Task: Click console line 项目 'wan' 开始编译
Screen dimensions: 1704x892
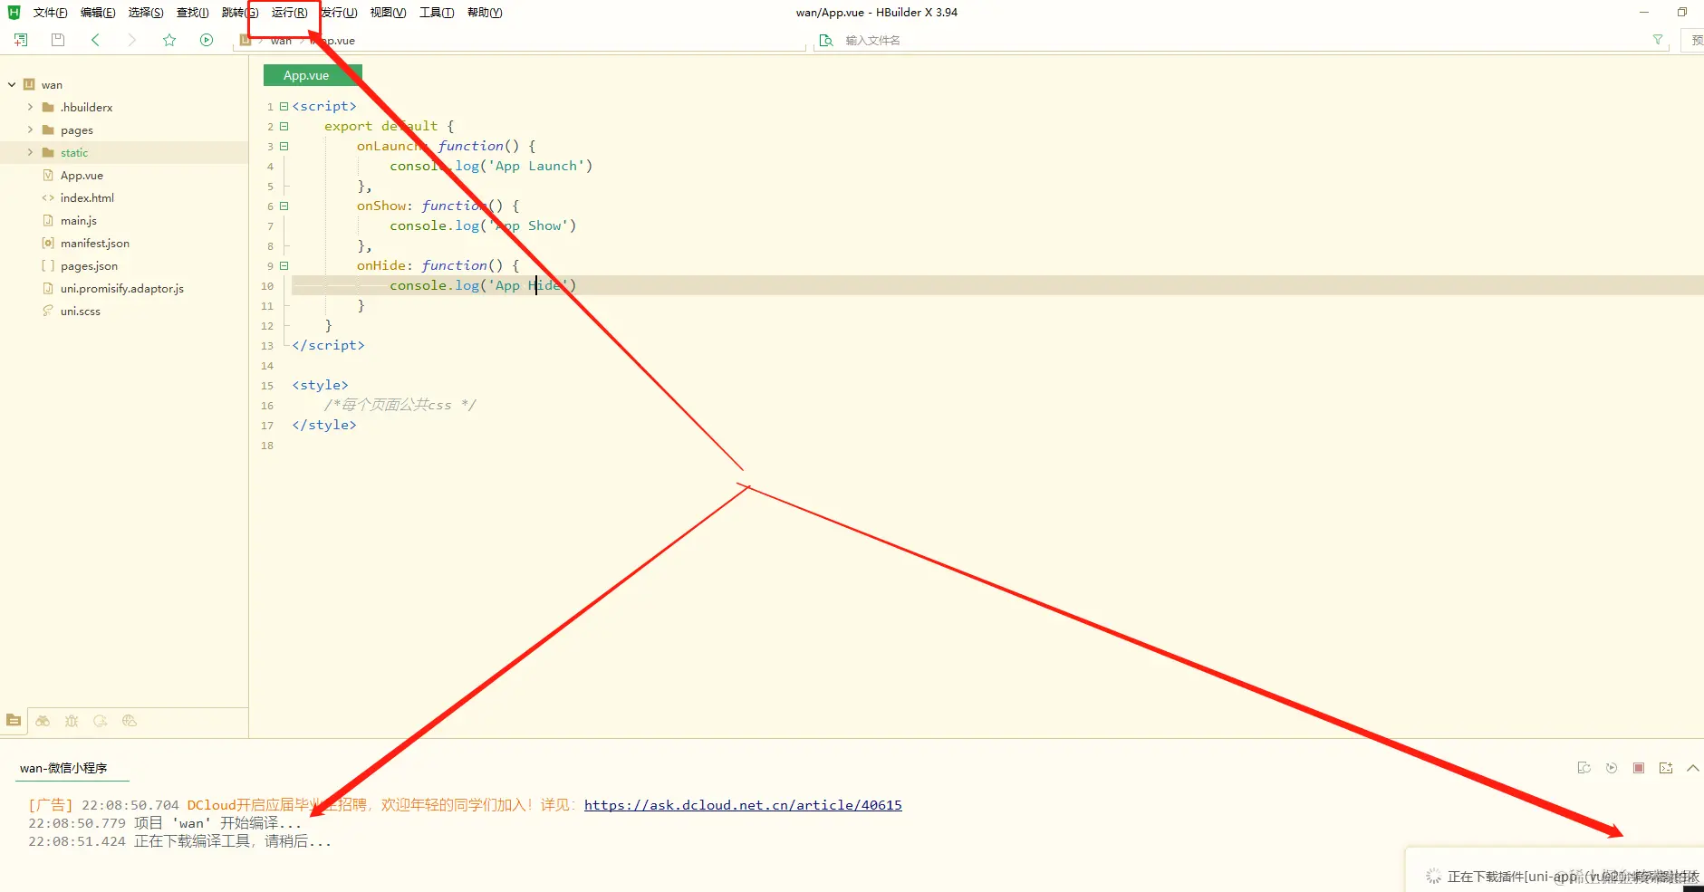Action: (x=165, y=823)
